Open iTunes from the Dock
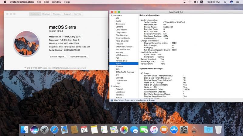Image resolution: width=243 pixels, height=136 pixels. 154,130
